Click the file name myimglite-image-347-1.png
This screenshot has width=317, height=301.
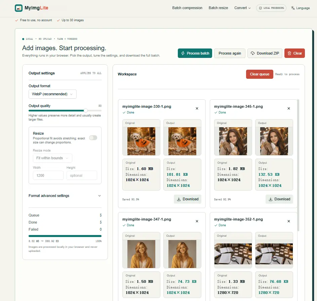(x=147, y=219)
